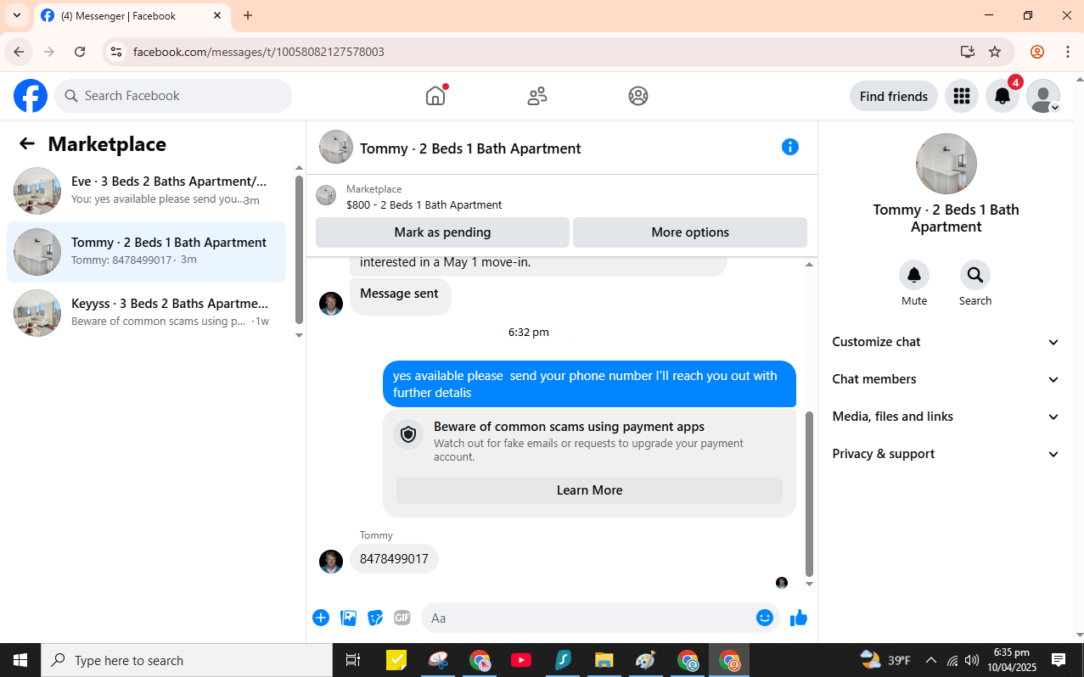Viewport: 1084px width, 677px height.
Task: Click More options button
Action: coord(690,232)
